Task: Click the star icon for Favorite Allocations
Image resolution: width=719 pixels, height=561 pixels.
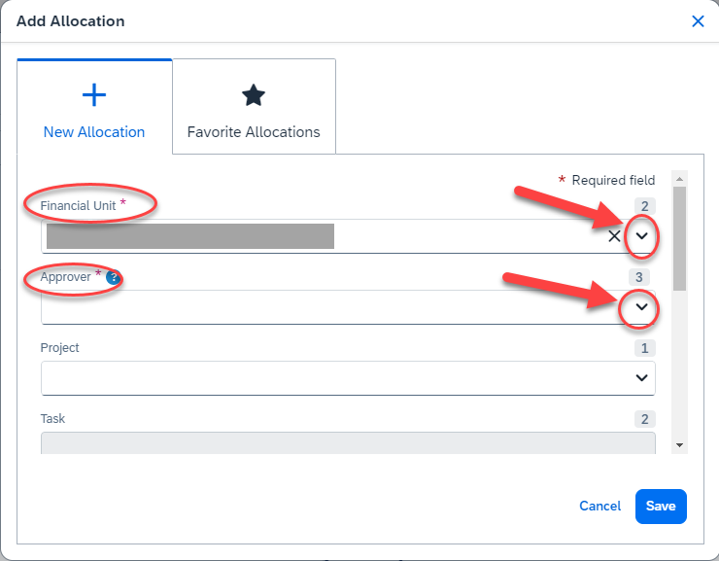Action: [x=254, y=94]
